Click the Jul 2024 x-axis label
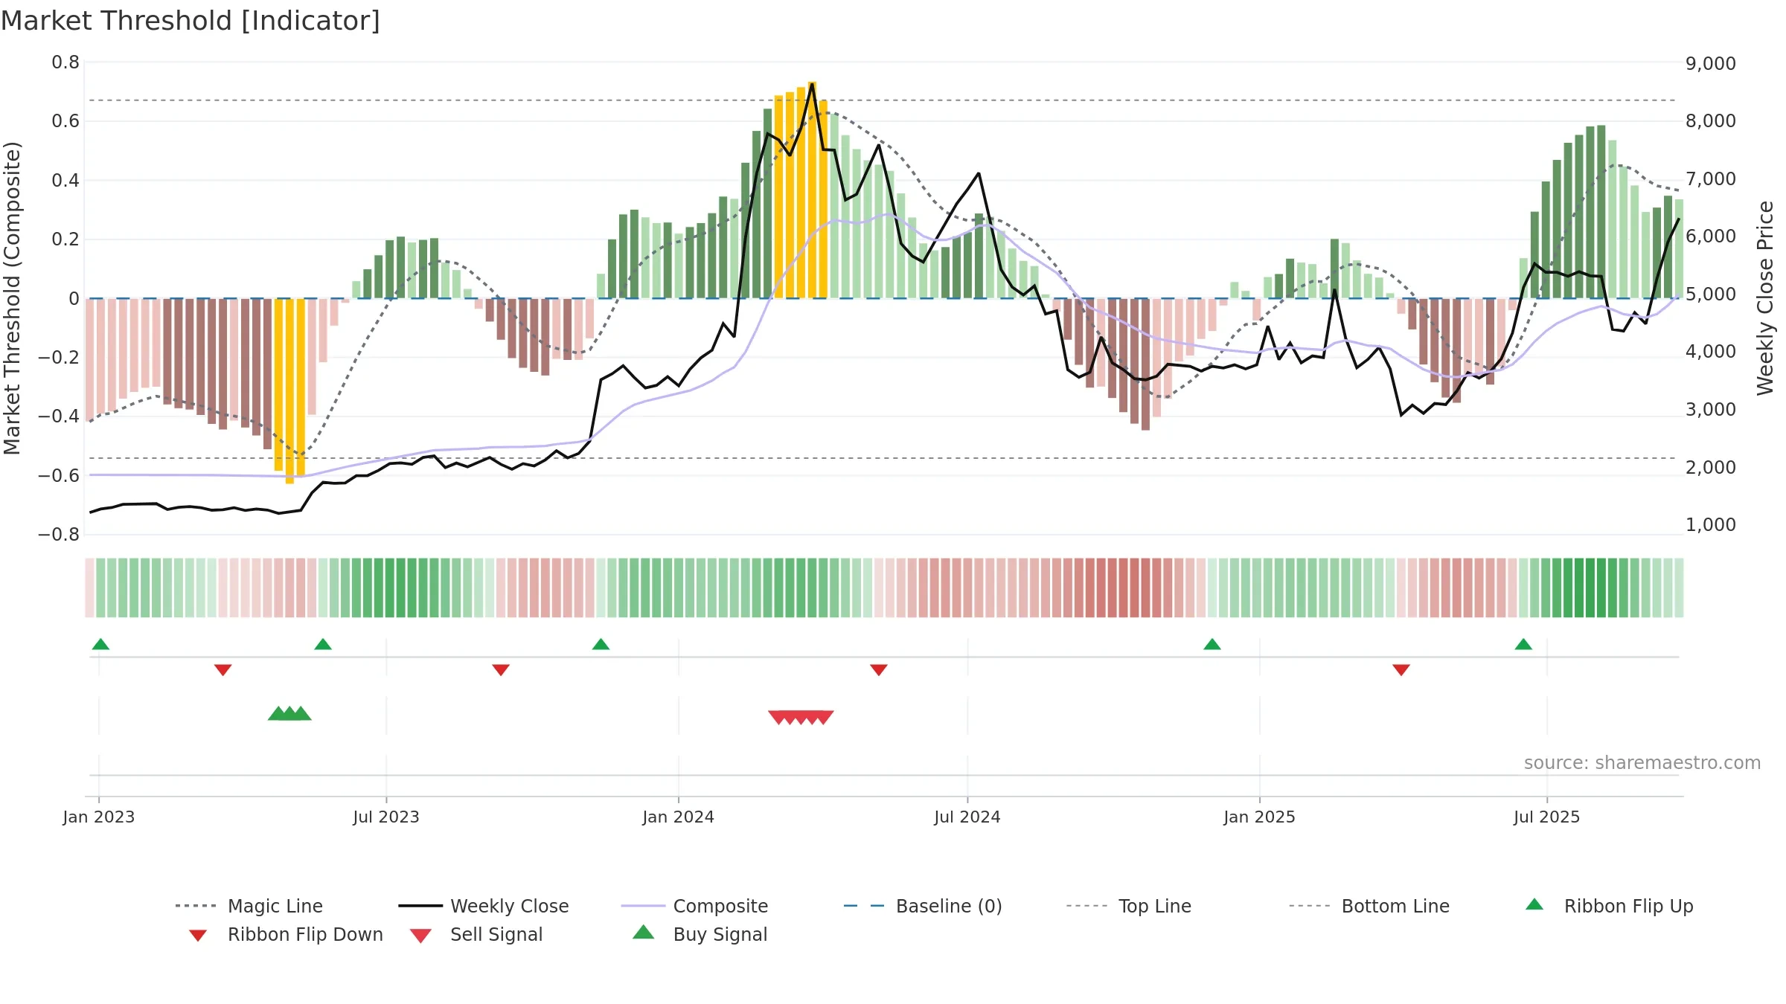The image size is (1786, 1004). pyautogui.click(x=967, y=817)
